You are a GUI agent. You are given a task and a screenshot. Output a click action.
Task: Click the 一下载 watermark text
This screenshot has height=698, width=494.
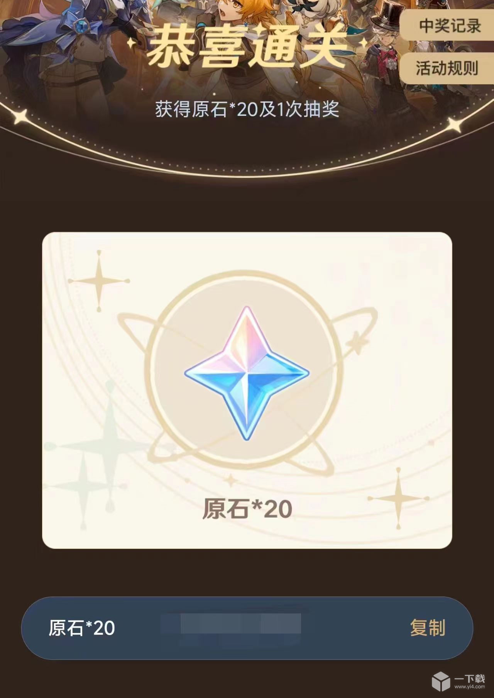(x=470, y=678)
